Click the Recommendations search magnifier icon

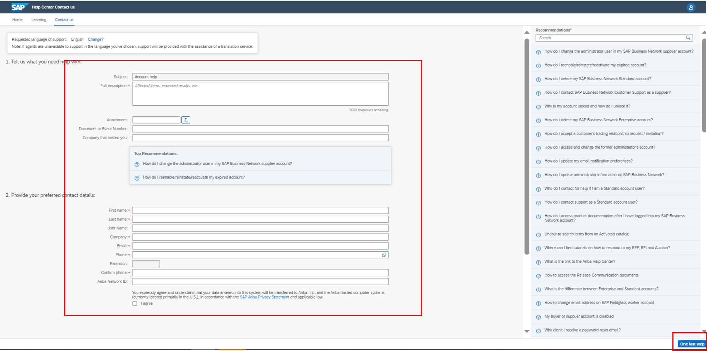pos(688,38)
